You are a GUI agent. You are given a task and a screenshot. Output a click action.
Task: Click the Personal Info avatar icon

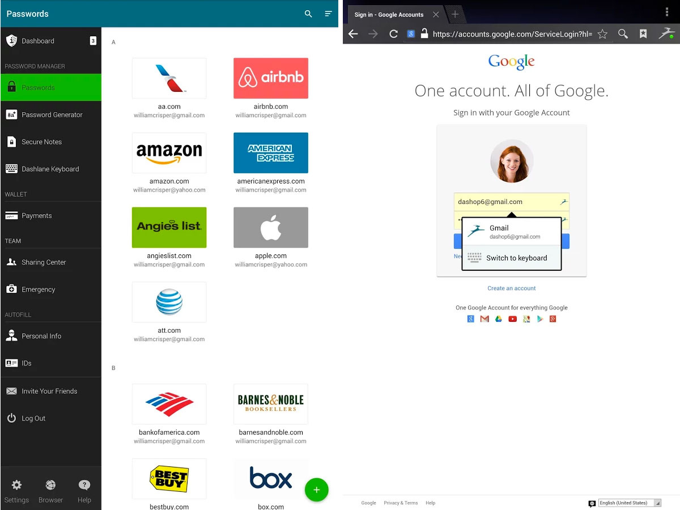11,335
